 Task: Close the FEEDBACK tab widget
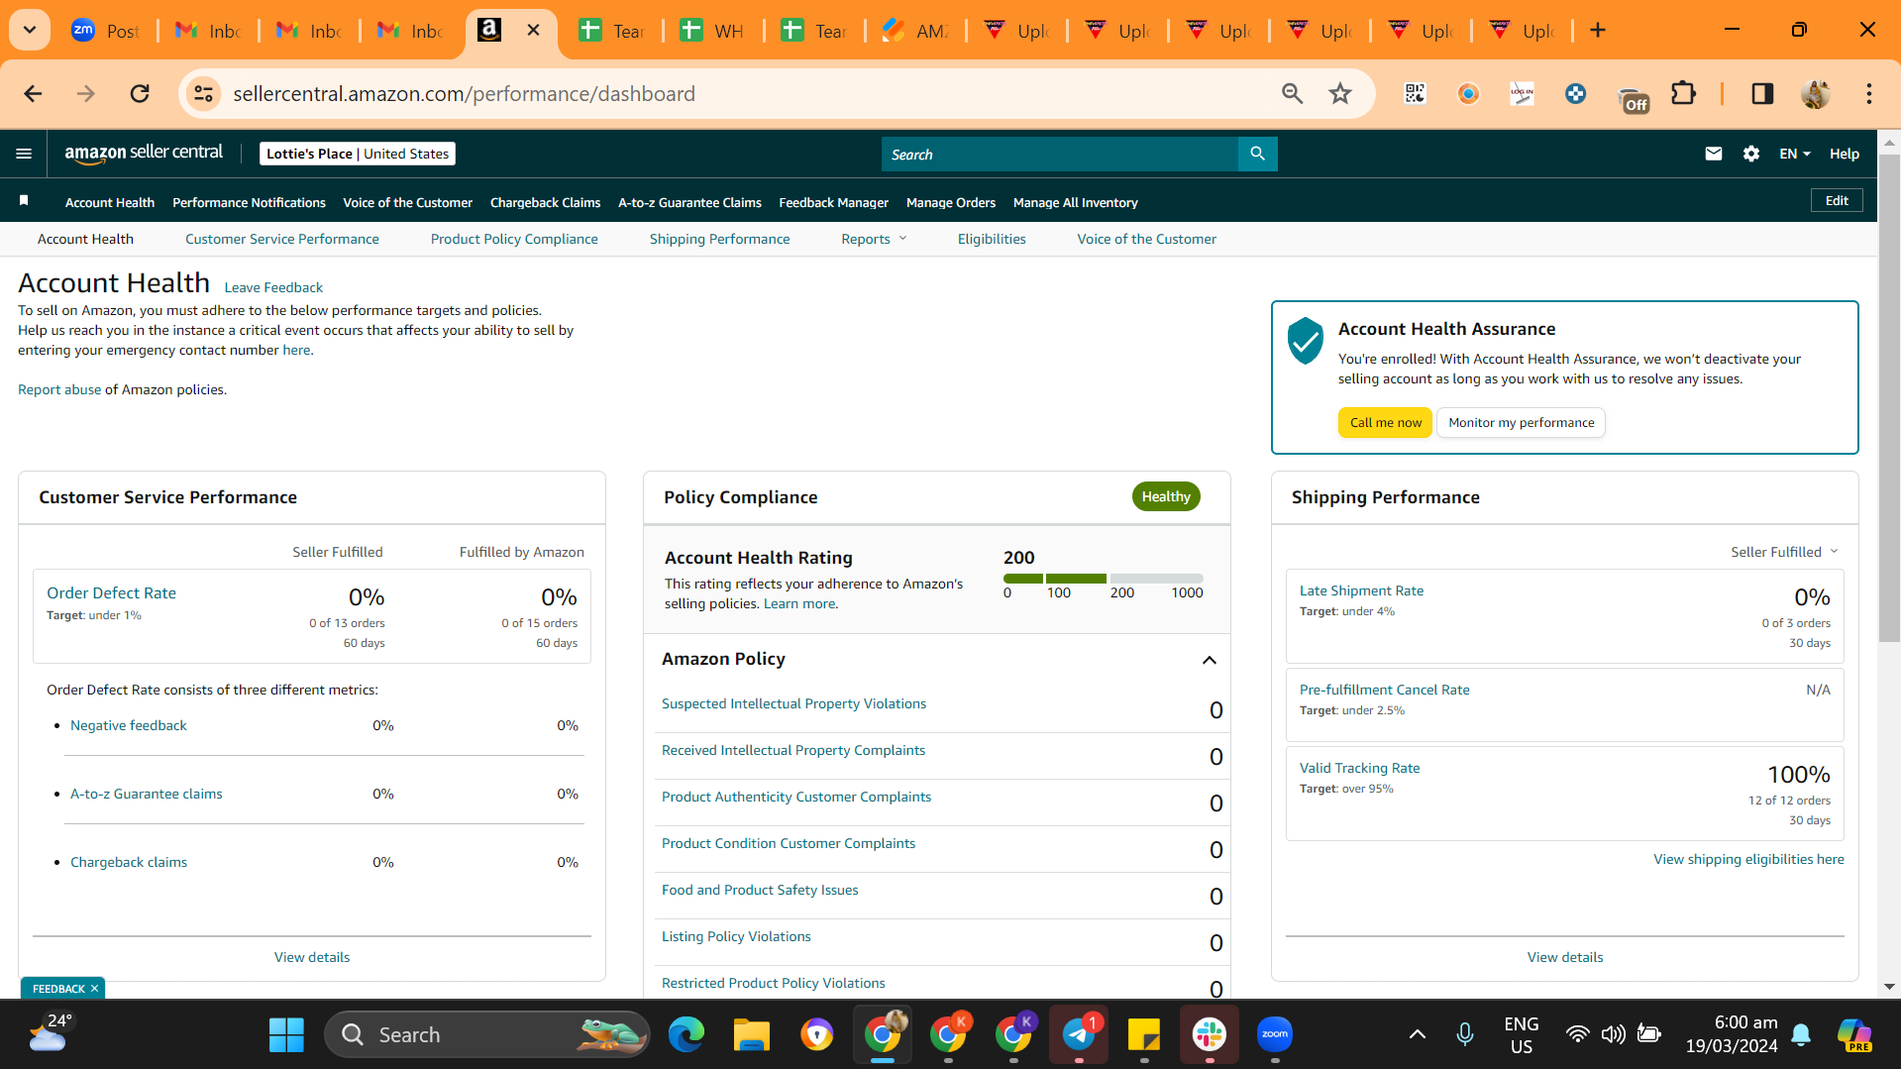pyautogui.click(x=95, y=988)
